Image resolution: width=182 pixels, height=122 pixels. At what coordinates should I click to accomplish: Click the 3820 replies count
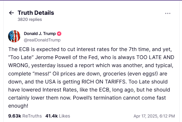30,19
